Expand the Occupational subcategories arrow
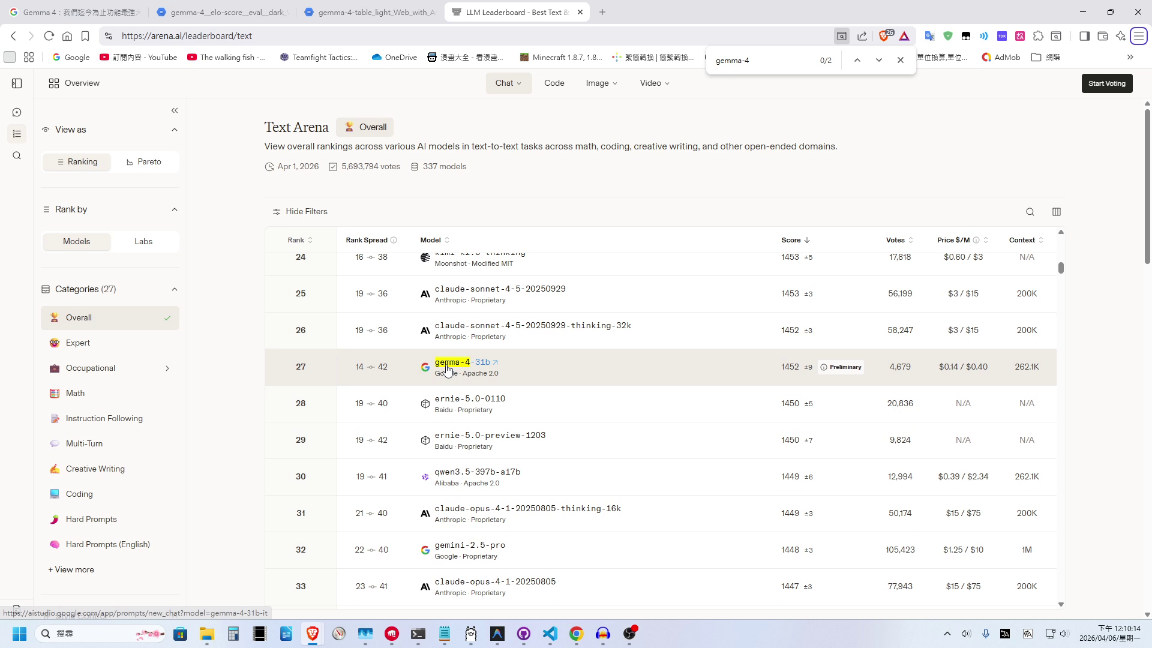This screenshot has height=648, width=1152. (167, 368)
